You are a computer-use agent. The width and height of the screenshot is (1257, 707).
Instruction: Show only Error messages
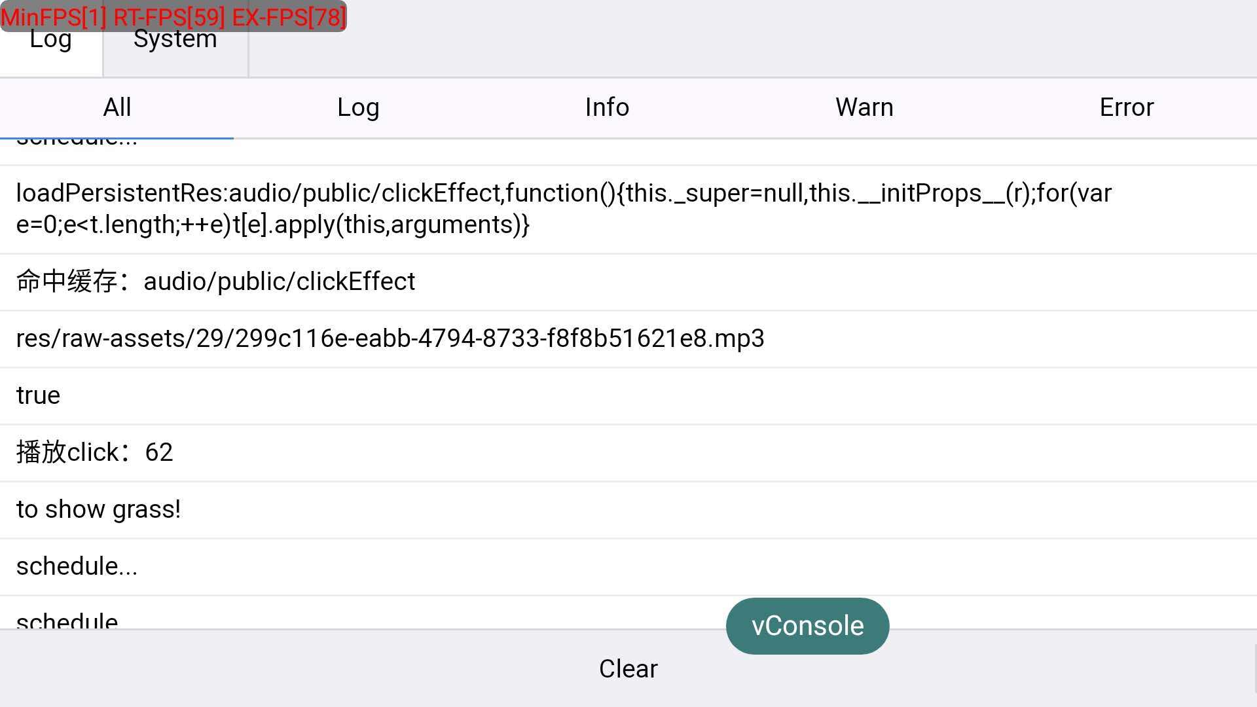pyautogui.click(x=1126, y=107)
